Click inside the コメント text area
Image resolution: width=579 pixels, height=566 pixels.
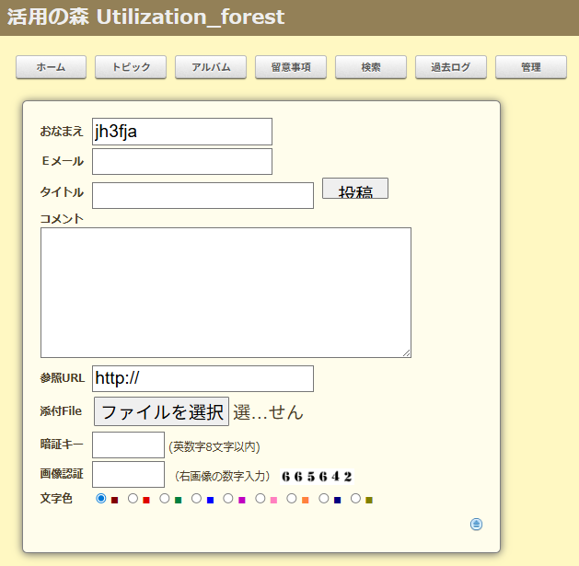pyautogui.click(x=226, y=293)
